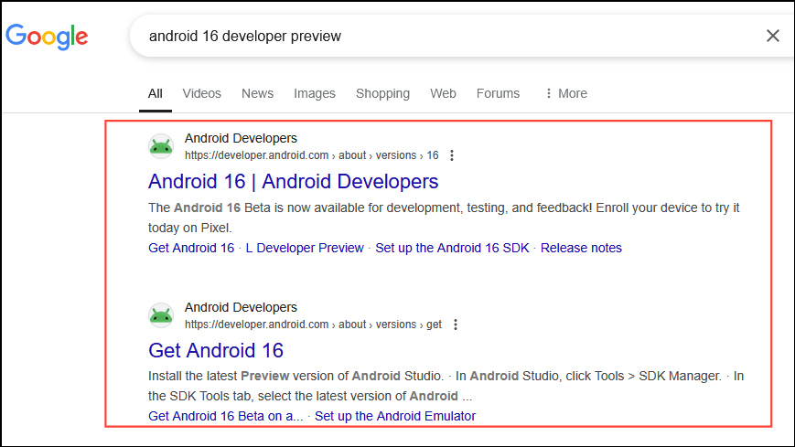795x447 pixels.
Task: Switch to the News tab
Action: click(257, 93)
